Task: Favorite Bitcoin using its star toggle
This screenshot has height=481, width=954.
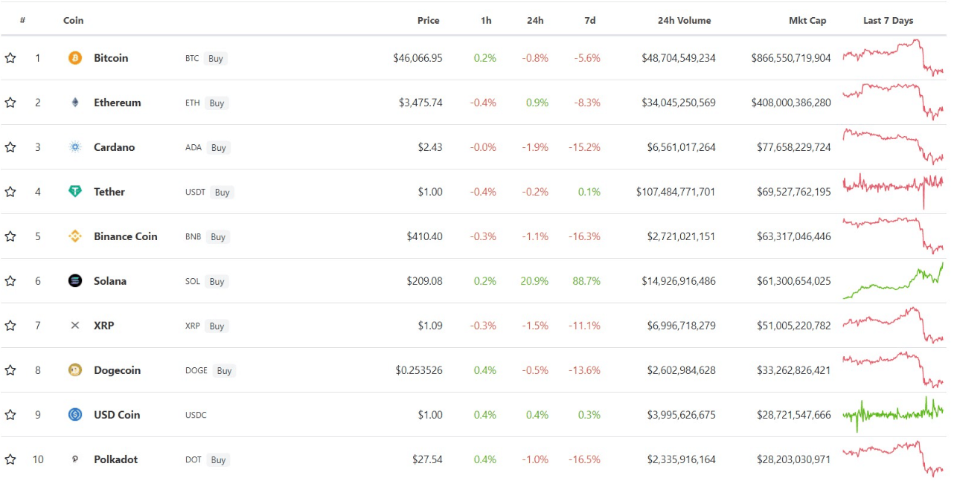Action: tap(10, 58)
